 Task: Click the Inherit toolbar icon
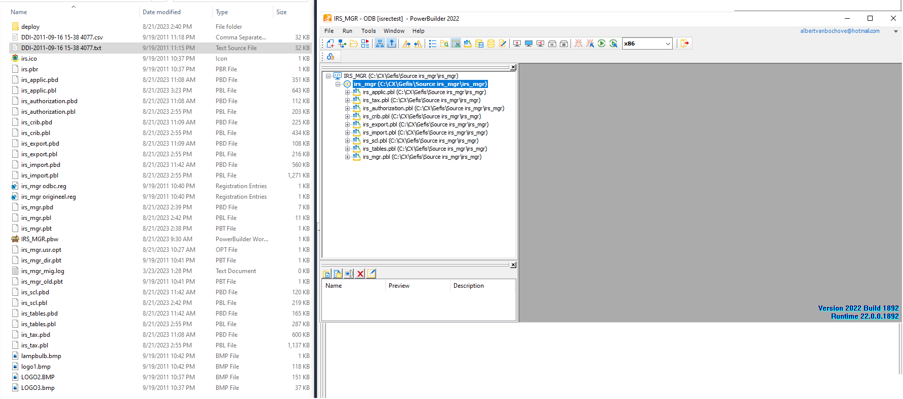pos(342,43)
